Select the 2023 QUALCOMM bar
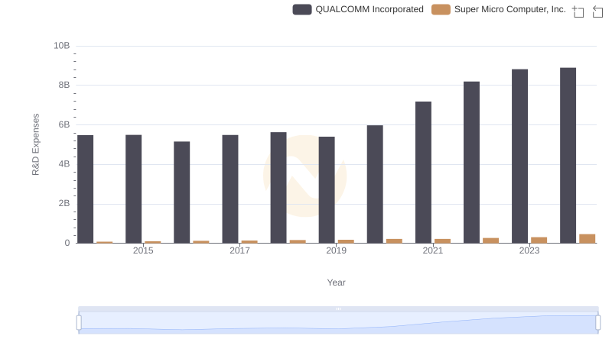The image size is (612, 352). click(520, 156)
